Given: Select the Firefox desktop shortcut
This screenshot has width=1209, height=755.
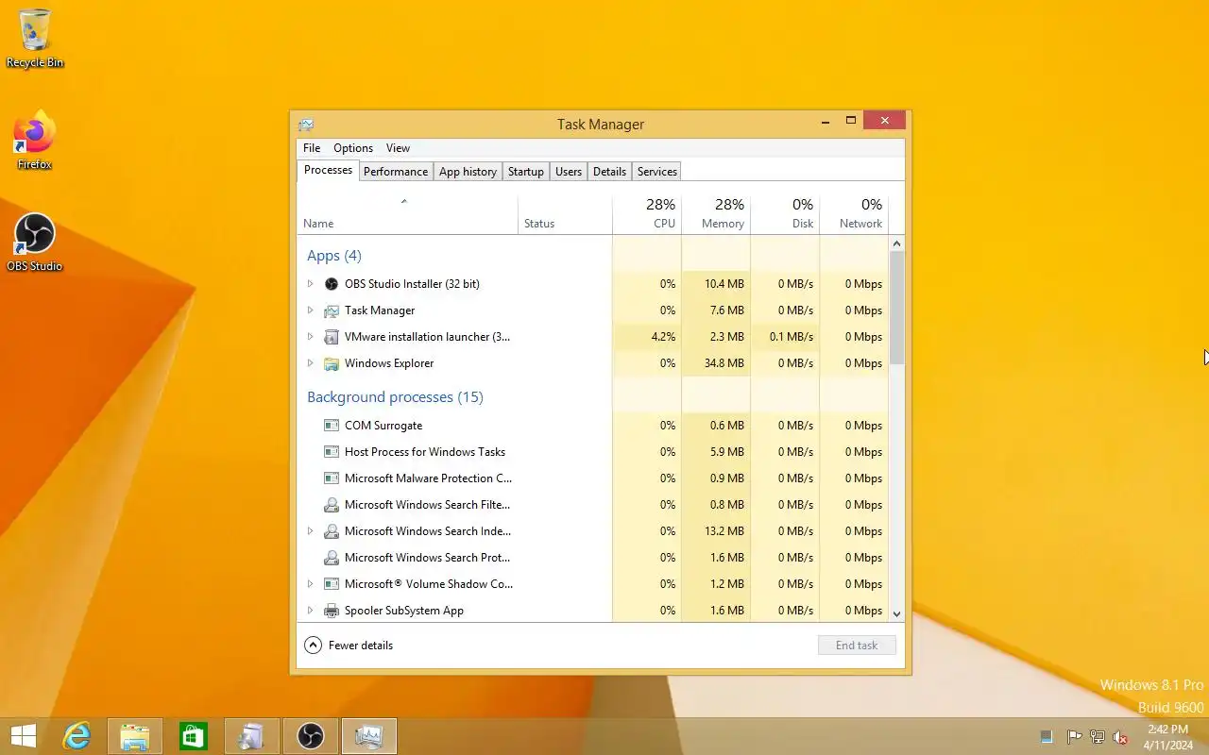Looking at the screenshot, I should coord(35,141).
